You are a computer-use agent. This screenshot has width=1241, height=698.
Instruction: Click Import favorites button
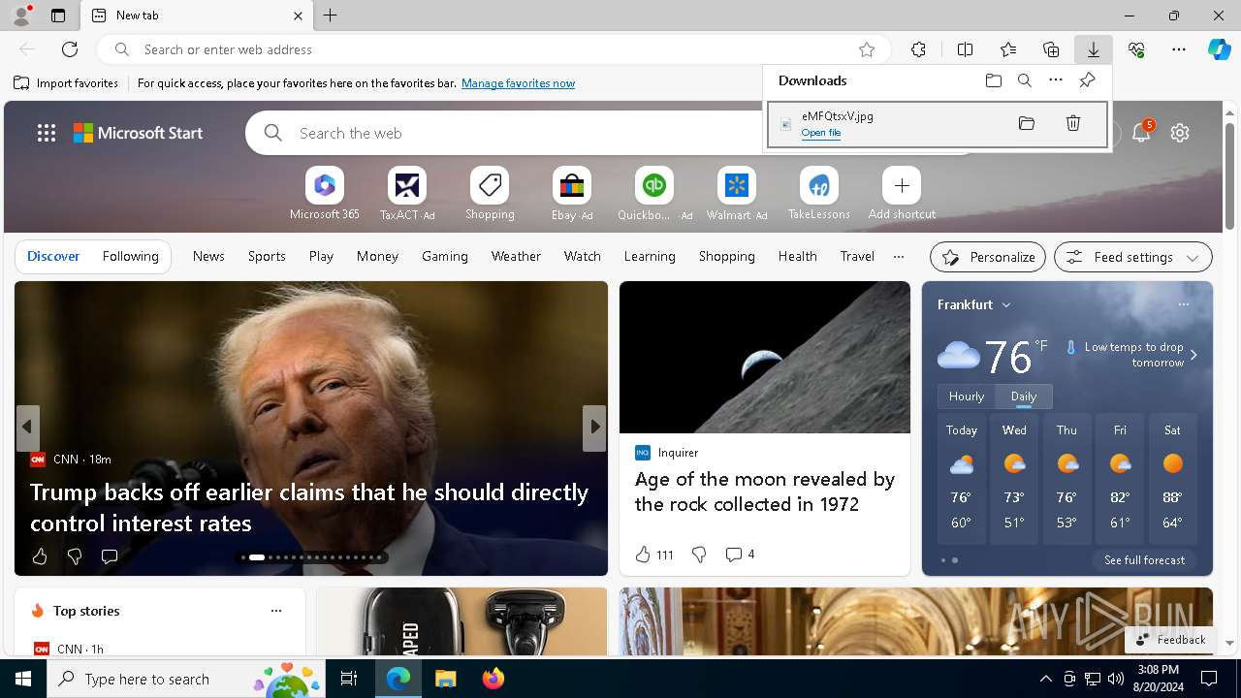tap(66, 83)
